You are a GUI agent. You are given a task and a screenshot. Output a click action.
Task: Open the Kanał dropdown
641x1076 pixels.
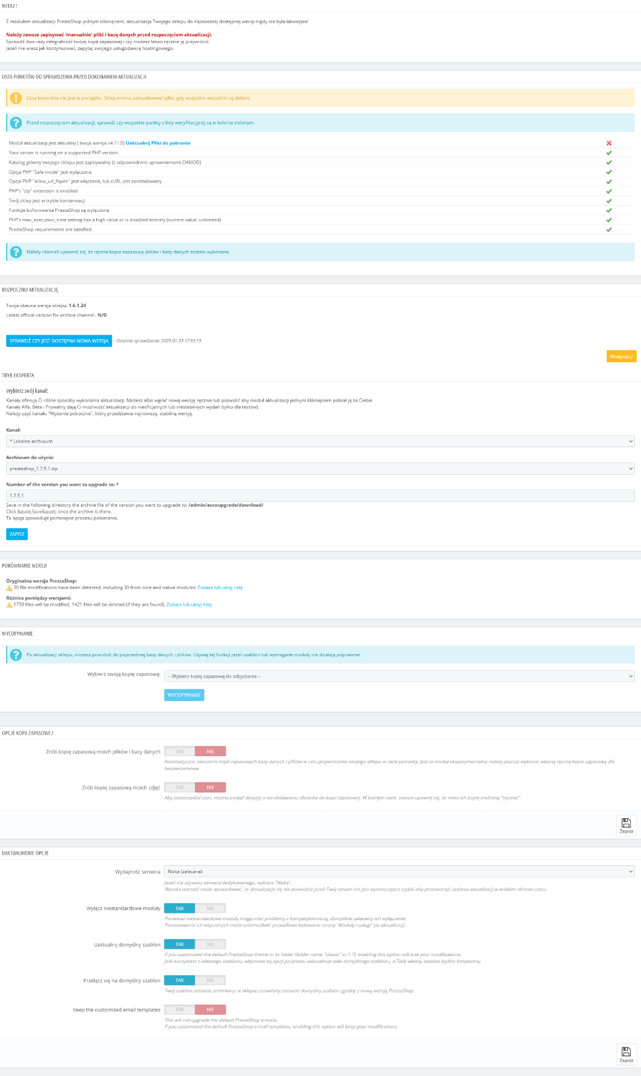coord(320,441)
